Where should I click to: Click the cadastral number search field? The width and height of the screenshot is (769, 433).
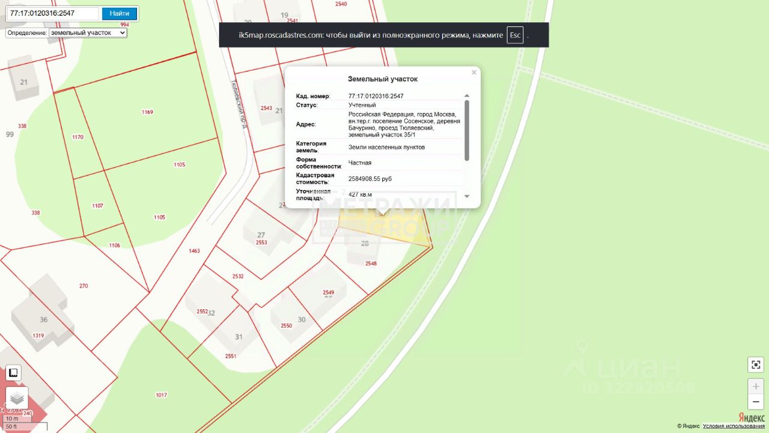tap(53, 13)
